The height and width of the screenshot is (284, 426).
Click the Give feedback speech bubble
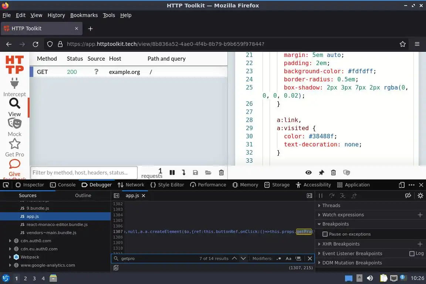coord(14,164)
